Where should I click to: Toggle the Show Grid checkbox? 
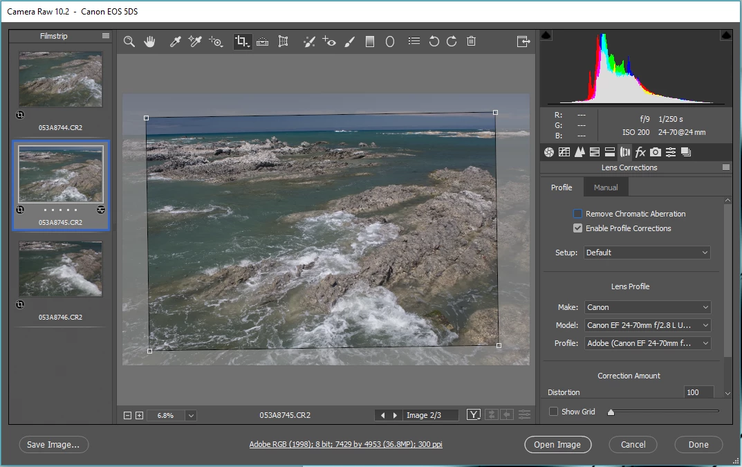click(553, 412)
